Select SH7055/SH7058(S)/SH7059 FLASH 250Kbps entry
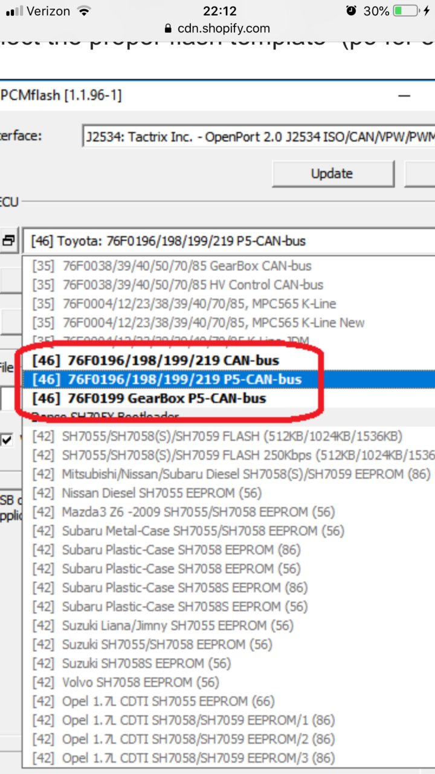The image size is (435, 774). pyautogui.click(x=228, y=455)
